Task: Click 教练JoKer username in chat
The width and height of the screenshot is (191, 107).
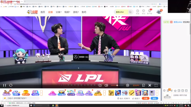Action: [178, 22]
